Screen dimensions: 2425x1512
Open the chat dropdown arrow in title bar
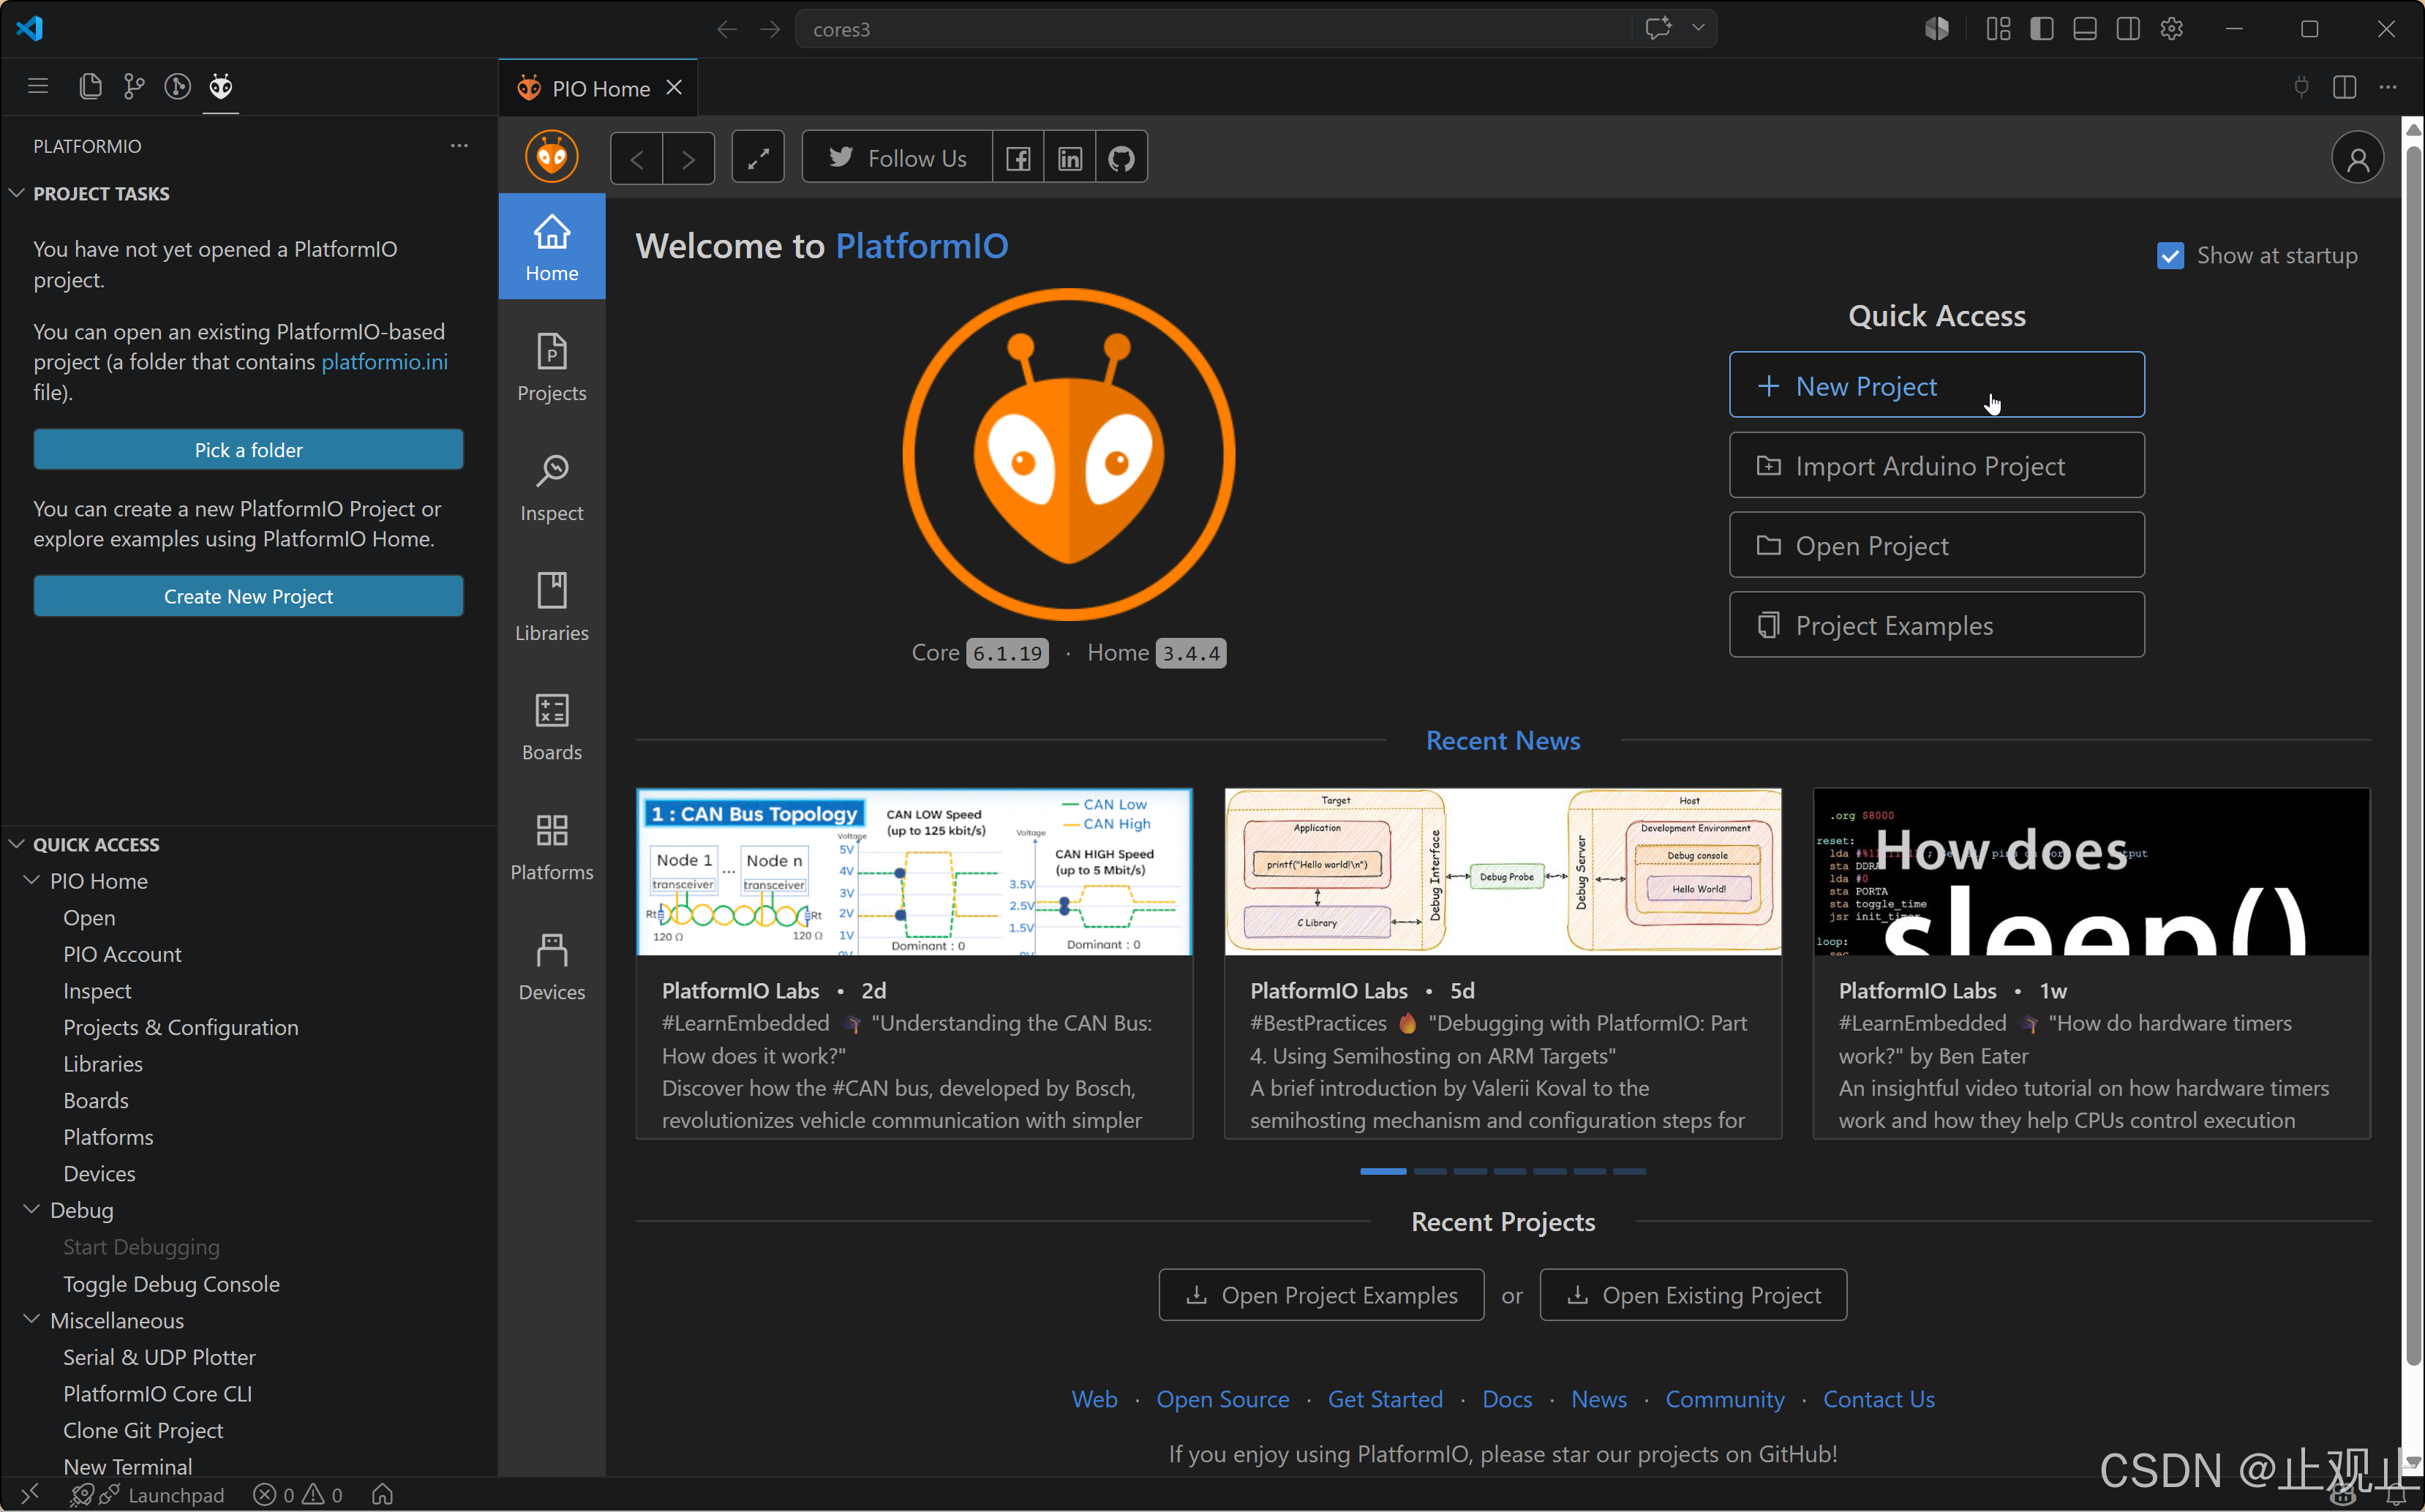(x=1698, y=29)
